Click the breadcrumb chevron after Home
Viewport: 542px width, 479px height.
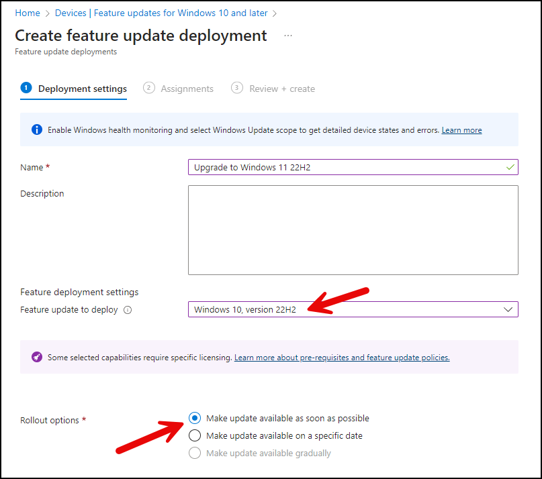[48, 13]
